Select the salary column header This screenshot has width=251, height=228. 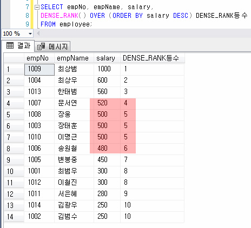click(x=107, y=58)
